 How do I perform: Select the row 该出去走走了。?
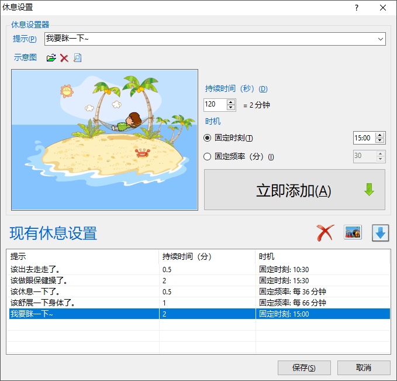click(199, 269)
